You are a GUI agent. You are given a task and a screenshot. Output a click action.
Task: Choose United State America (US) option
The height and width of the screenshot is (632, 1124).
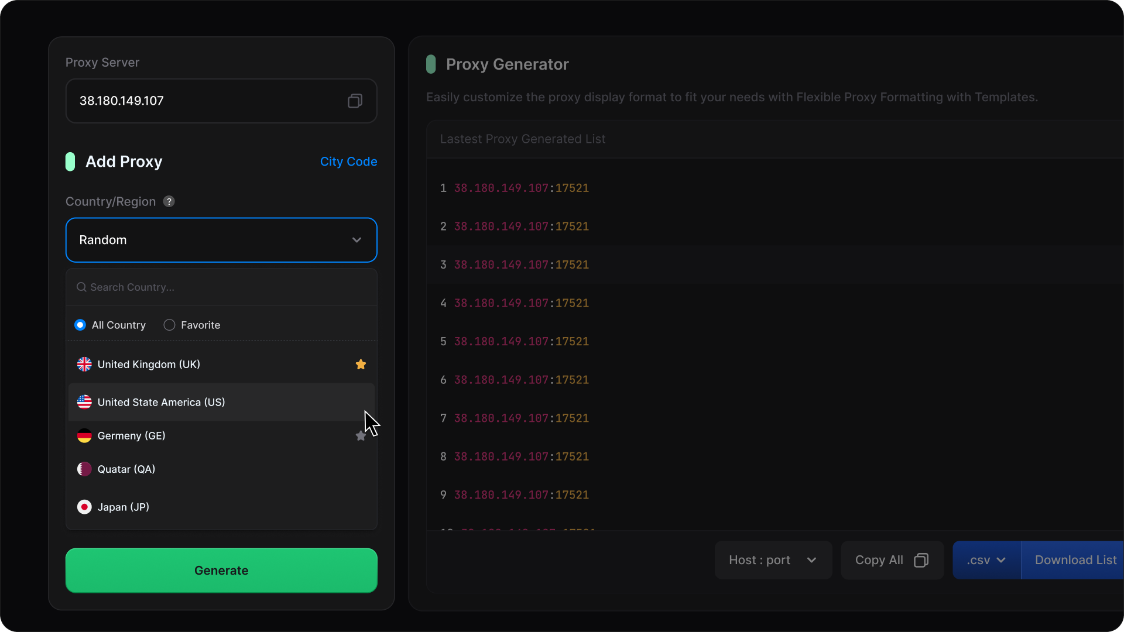pos(162,403)
